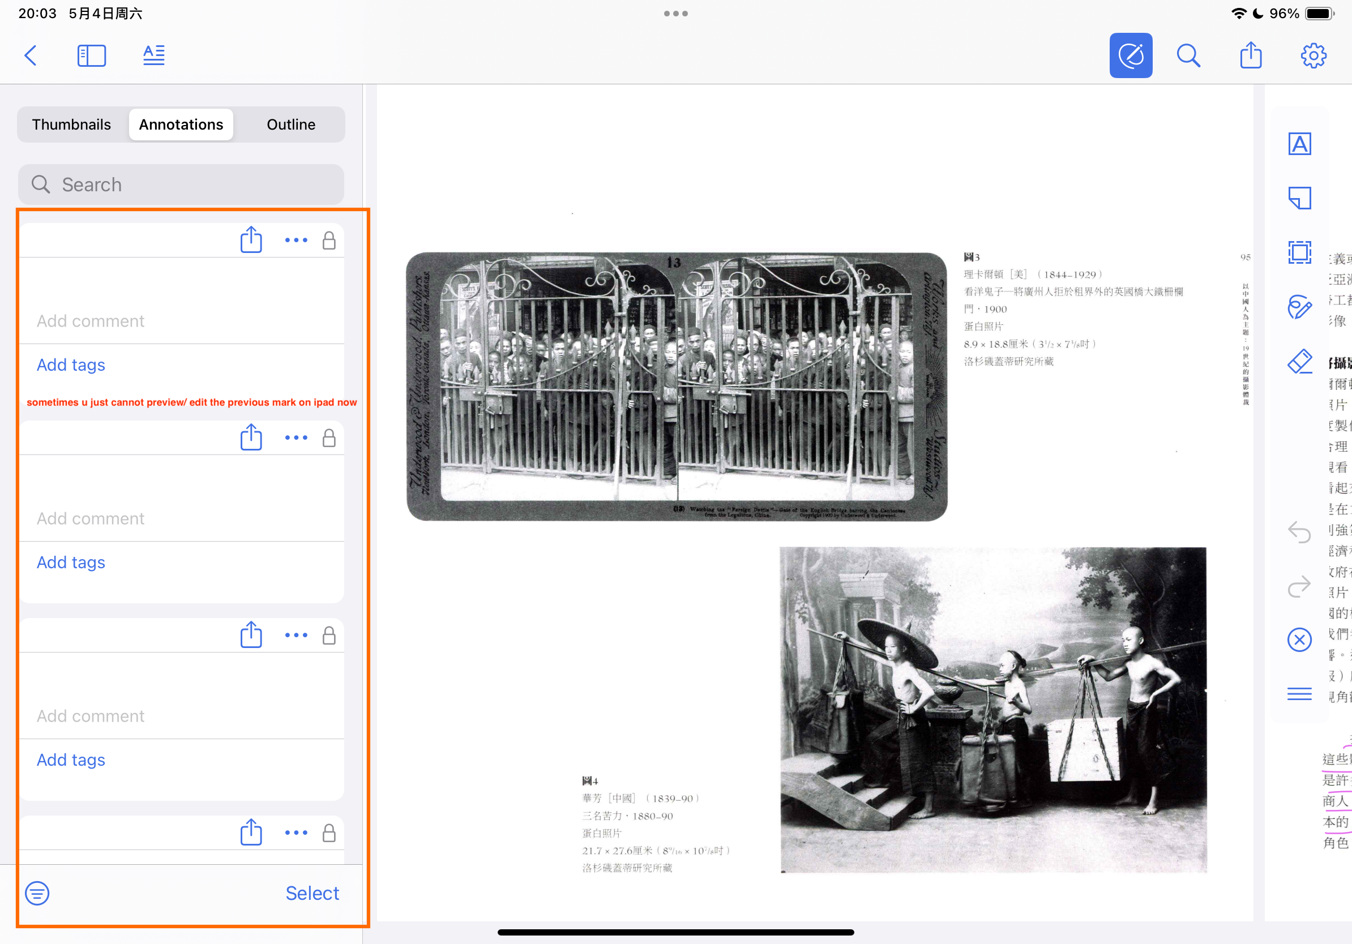Select the area selection tool
1352x944 pixels.
click(x=1299, y=252)
